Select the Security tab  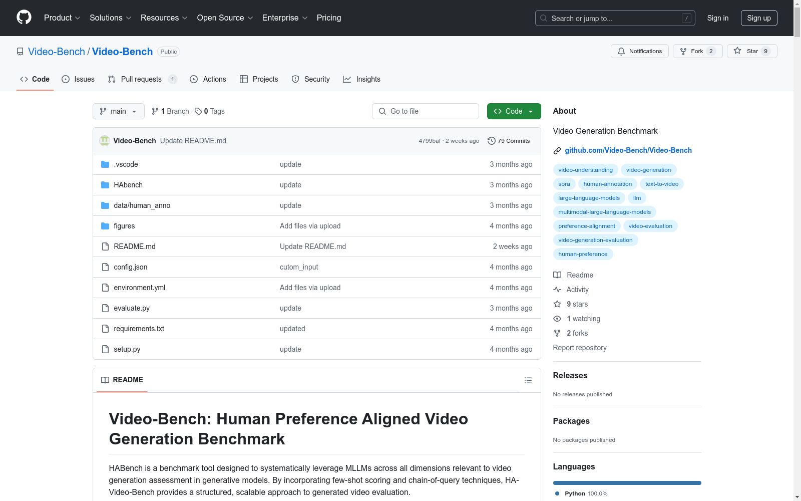point(310,79)
